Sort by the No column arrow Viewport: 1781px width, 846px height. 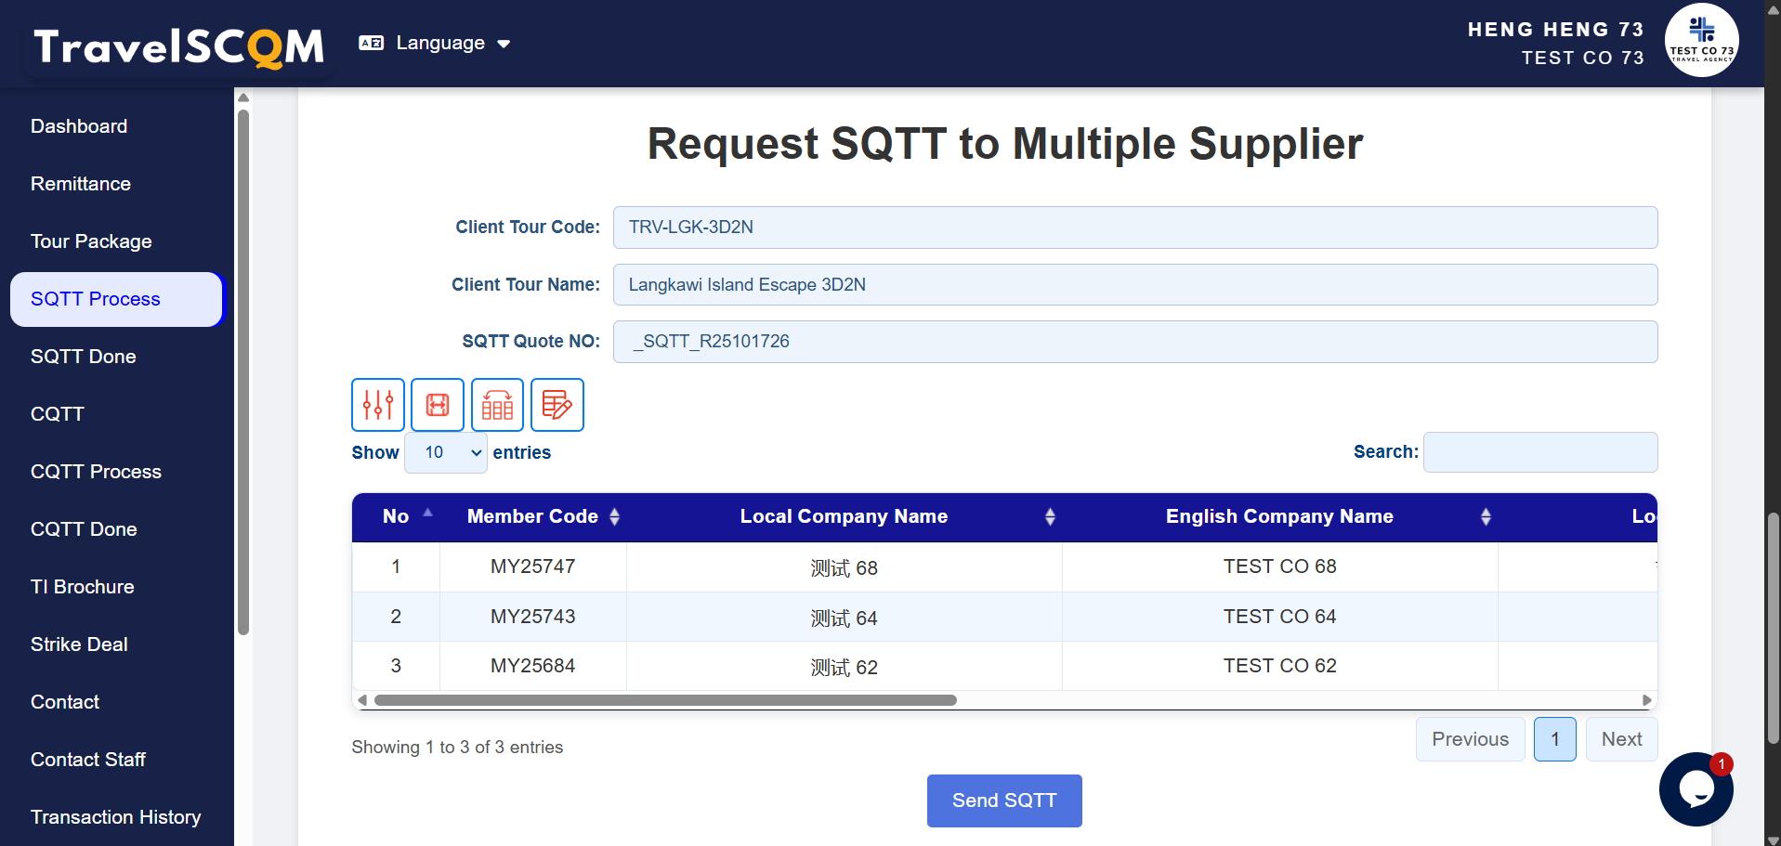click(x=427, y=514)
